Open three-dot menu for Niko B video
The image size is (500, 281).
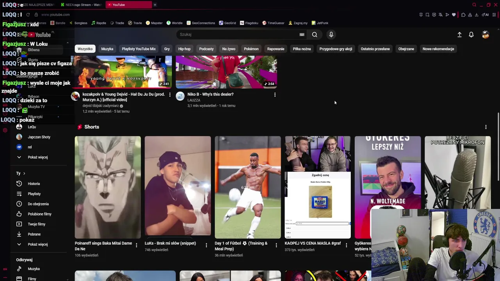point(275,94)
